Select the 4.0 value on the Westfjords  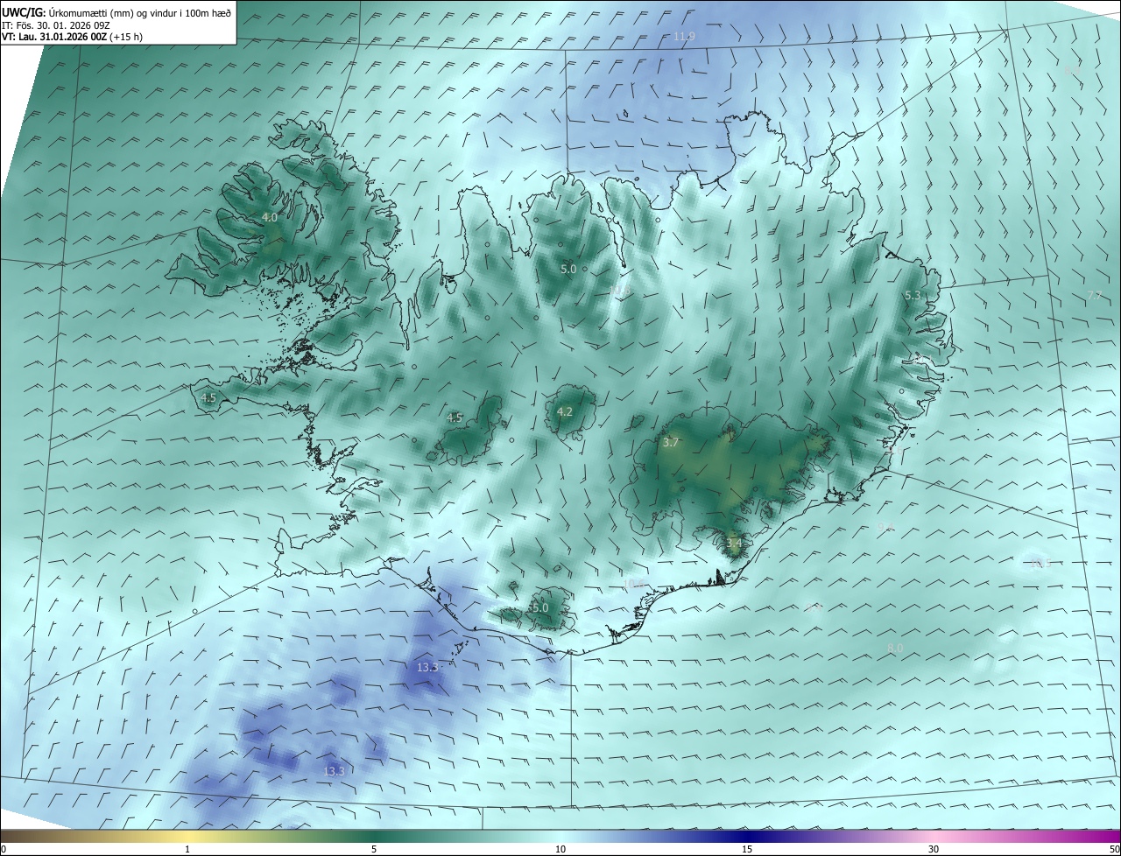[270, 217]
